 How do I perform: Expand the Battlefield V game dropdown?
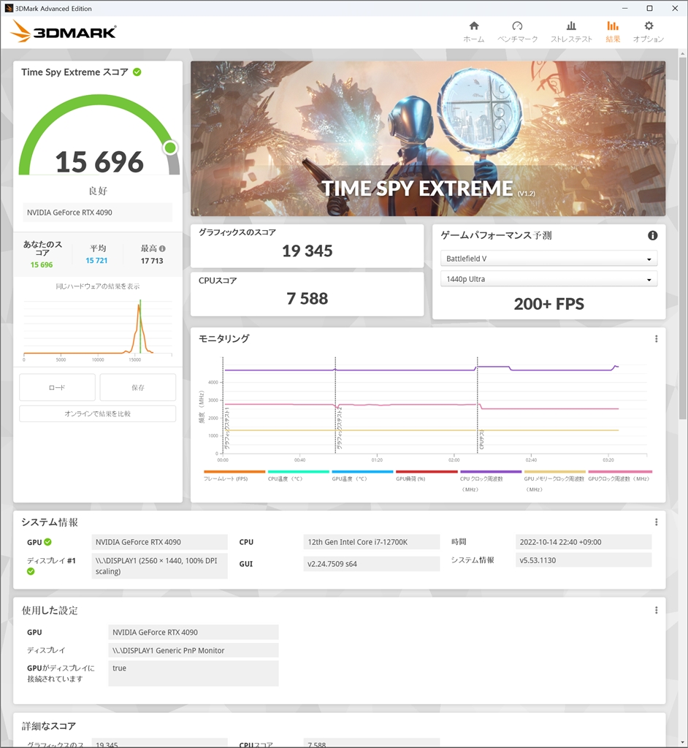pos(549,259)
